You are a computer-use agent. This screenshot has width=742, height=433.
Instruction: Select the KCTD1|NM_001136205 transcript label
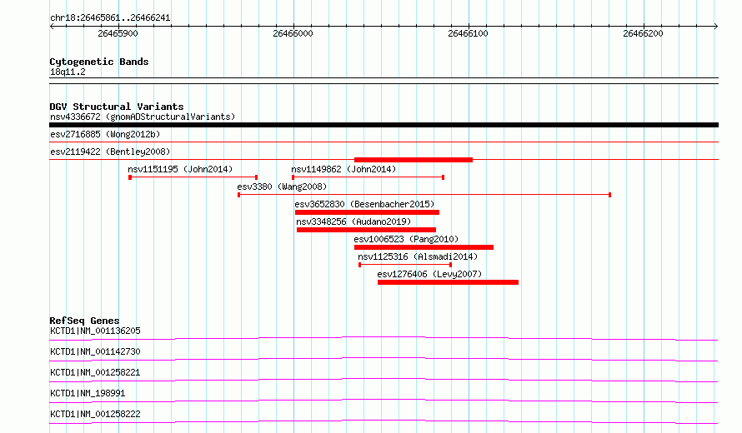[x=95, y=331]
